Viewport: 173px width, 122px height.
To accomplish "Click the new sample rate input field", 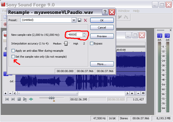I will pyautogui.click(x=75, y=35).
